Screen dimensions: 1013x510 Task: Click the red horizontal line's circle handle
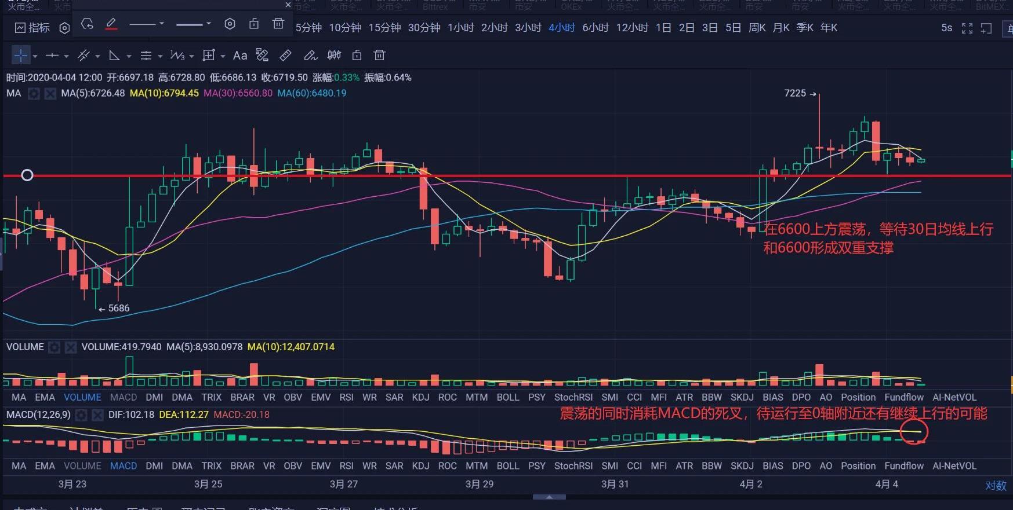click(27, 175)
